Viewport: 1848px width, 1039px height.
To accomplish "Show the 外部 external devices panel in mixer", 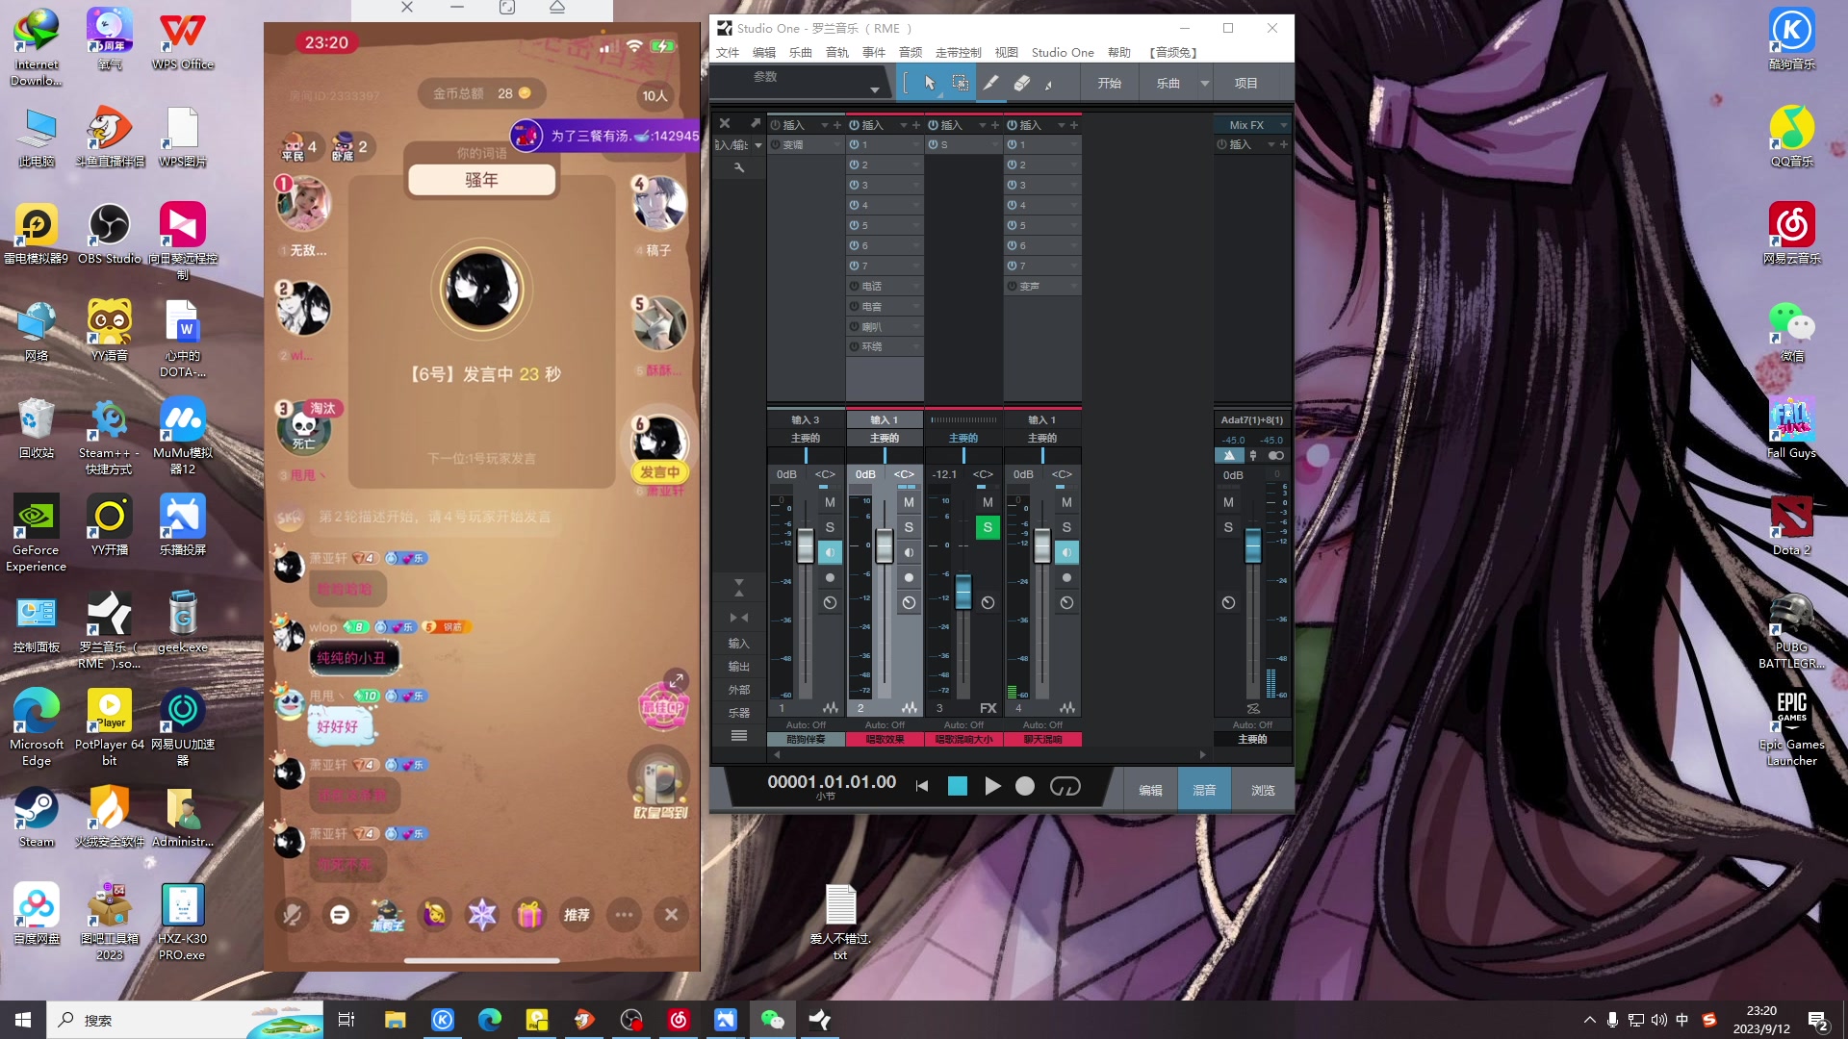I will coord(739,690).
